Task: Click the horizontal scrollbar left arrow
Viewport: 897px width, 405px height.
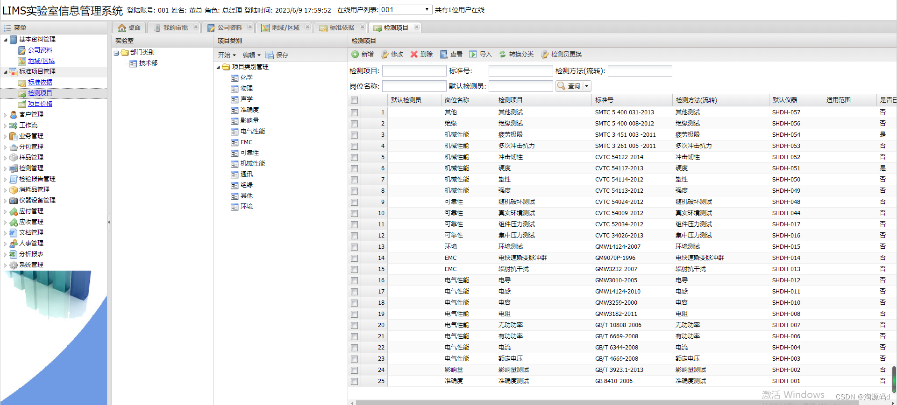Action: (x=351, y=403)
